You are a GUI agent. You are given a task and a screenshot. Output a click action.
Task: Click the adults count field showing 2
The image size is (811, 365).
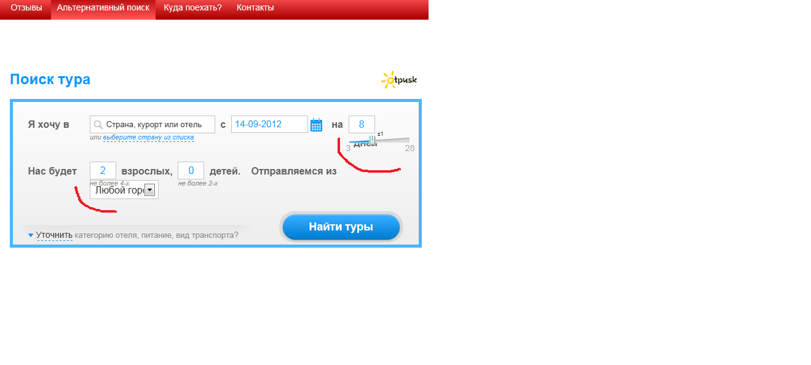(x=103, y=170)
